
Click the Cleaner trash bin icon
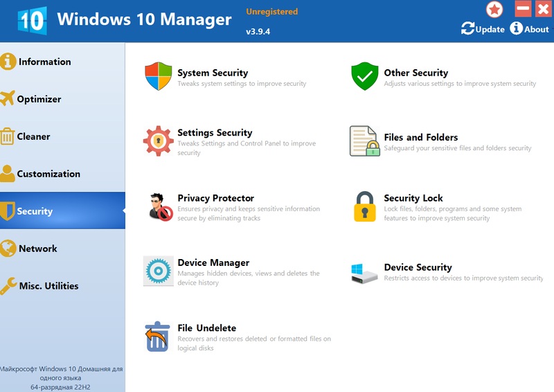click(8, 136)
